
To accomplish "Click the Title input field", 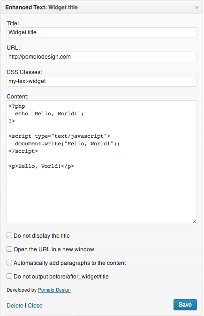I will [x=102, y=32].
